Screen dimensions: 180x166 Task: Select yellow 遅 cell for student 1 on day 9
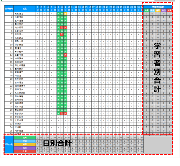pyautogui.click(x=65, y=14)
